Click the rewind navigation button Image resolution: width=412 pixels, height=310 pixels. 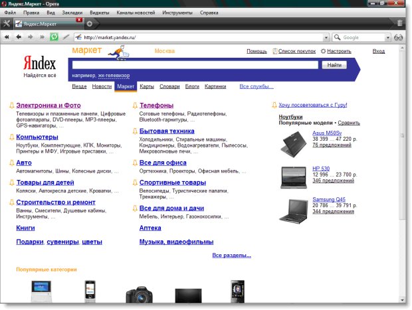7,37
